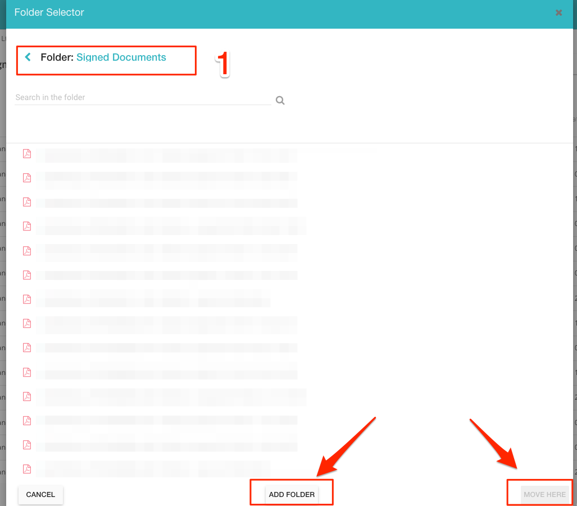Screen dimensions: 577x506
Task: Click the last PDF file icon in list
Action: (26, 469)
